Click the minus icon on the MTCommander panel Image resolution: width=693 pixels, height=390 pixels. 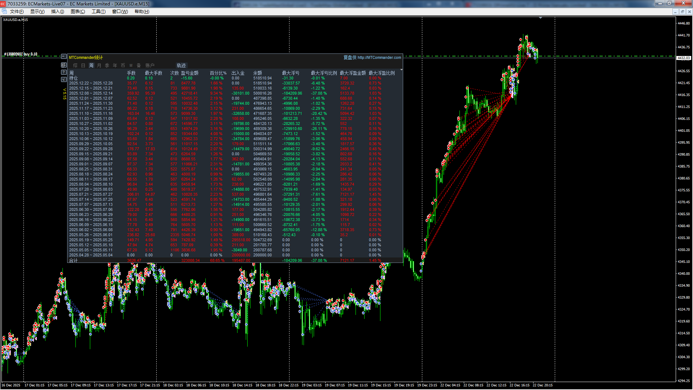pyautogui.click(x=64, y=57)
